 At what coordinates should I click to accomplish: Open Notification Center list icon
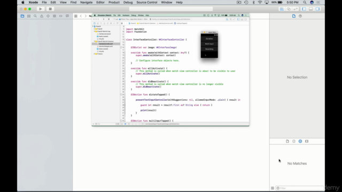tap(318, 2)
